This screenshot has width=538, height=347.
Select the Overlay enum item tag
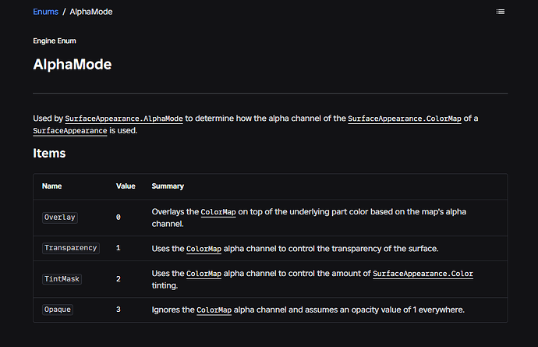pos(60,218)
